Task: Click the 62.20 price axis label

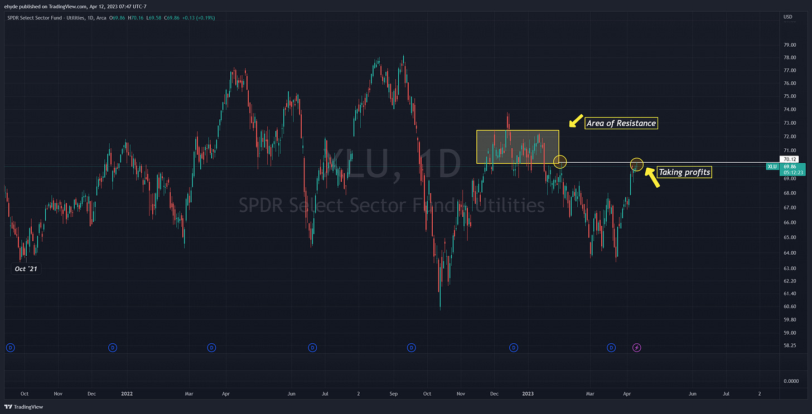Action: point(790,281)
